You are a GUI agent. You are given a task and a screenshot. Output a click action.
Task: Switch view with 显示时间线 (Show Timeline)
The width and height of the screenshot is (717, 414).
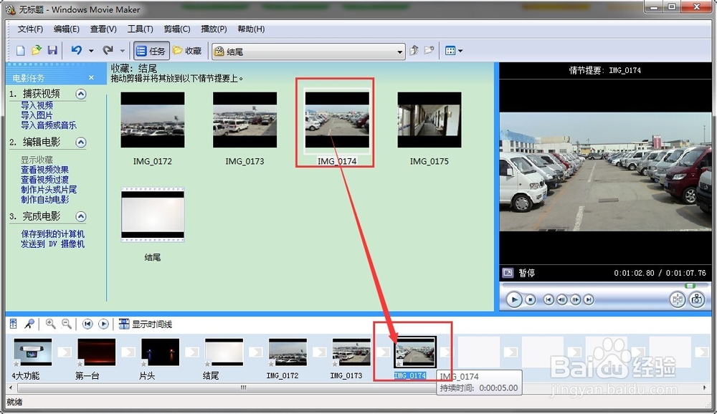(x=146, y=324)
